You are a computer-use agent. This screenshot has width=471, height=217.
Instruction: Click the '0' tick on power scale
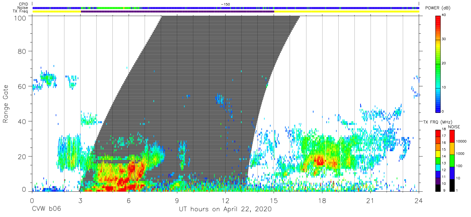[443, 111]
